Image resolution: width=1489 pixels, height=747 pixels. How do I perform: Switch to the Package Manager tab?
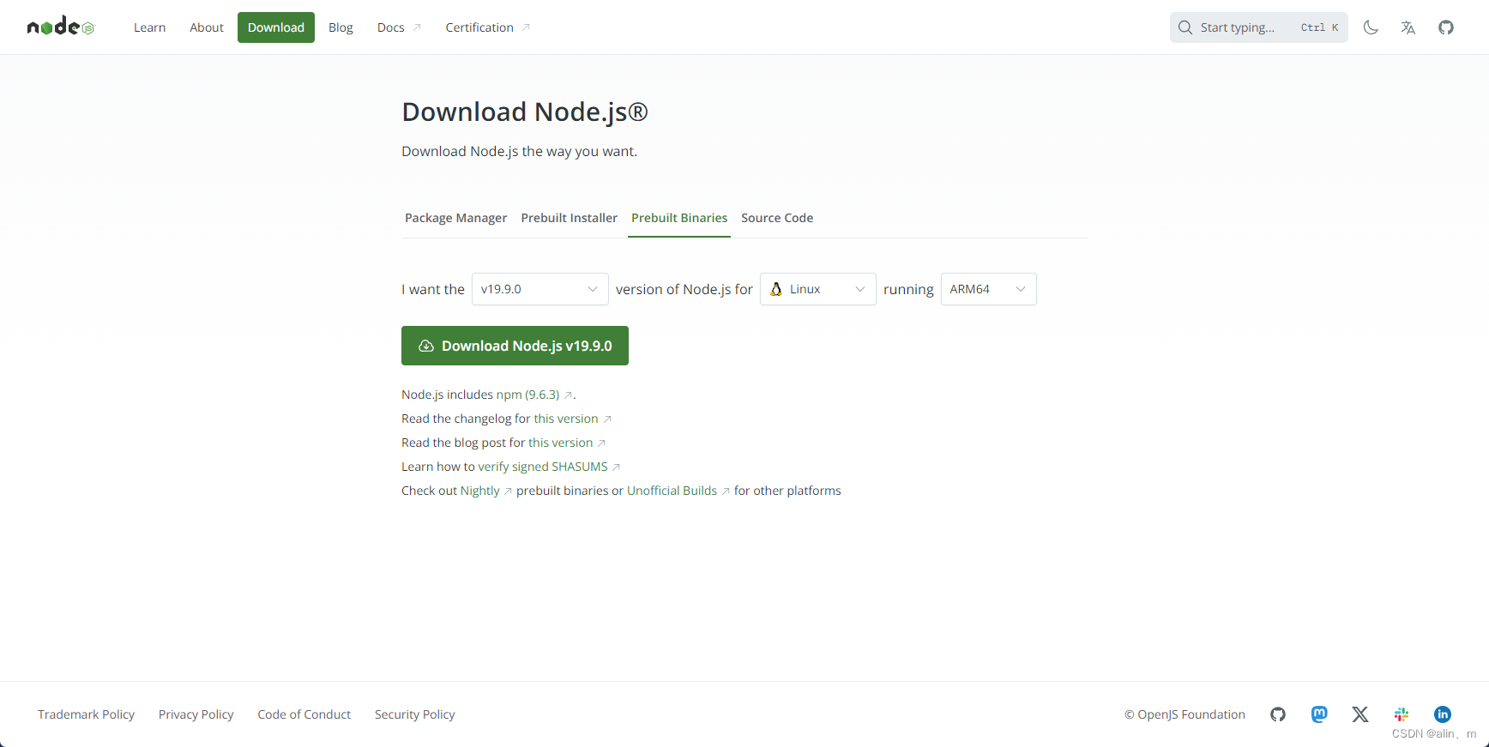pyautogui.click(x=456, y=218)
